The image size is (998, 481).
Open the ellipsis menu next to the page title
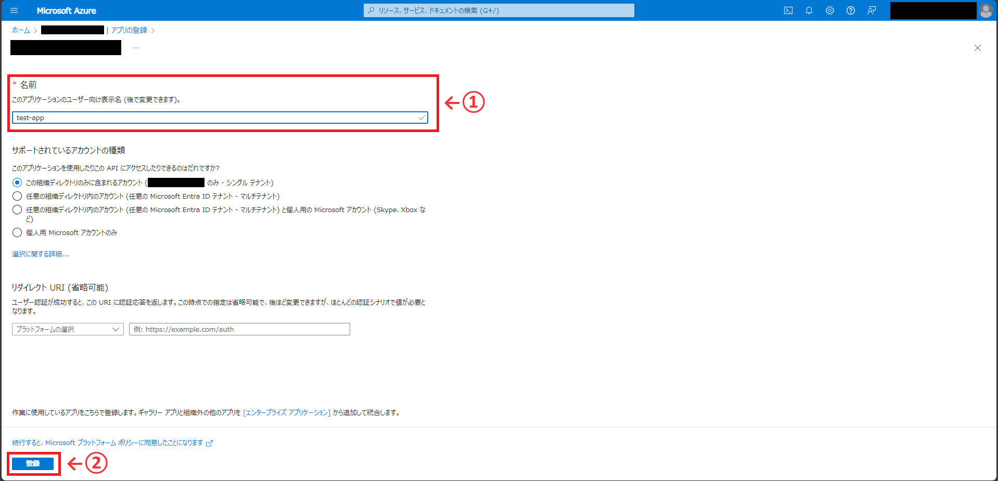point(135,47)
